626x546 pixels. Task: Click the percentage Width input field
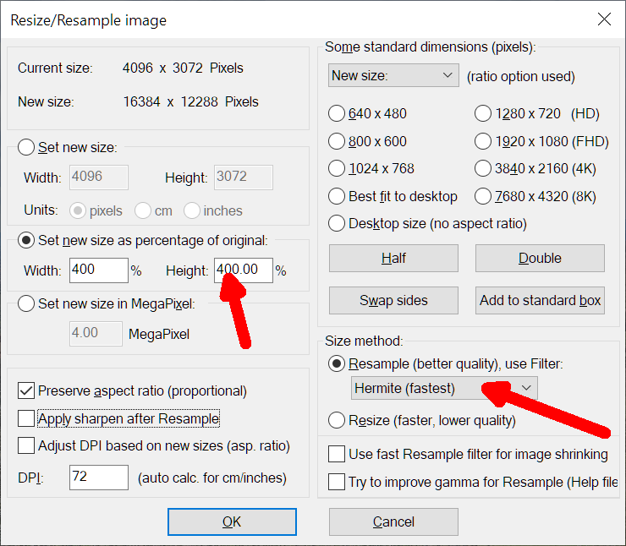click(98, 270)
